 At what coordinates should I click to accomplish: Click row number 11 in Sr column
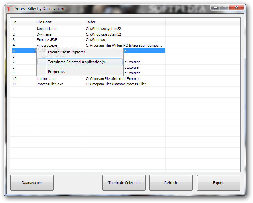click(x=15, y=84)
